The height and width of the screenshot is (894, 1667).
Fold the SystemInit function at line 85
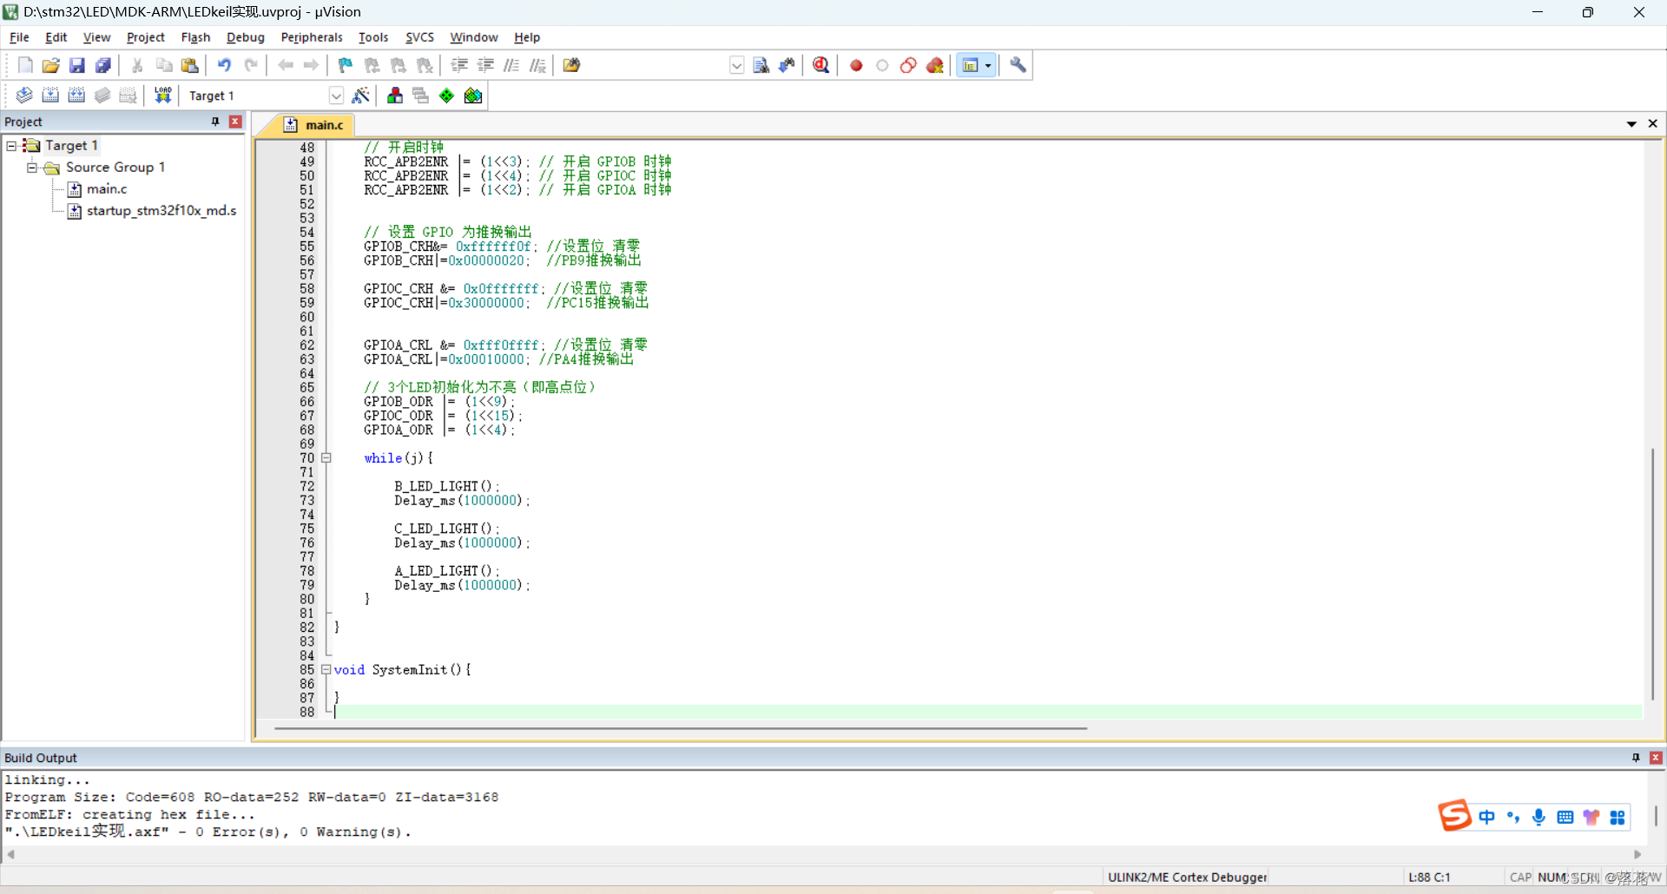pos(326,669)
